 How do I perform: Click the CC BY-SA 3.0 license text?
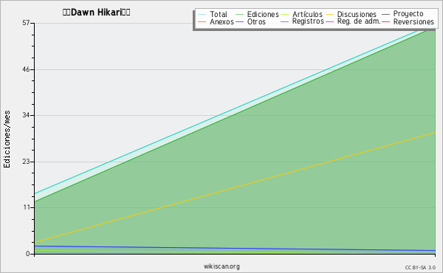pos(420,268)
